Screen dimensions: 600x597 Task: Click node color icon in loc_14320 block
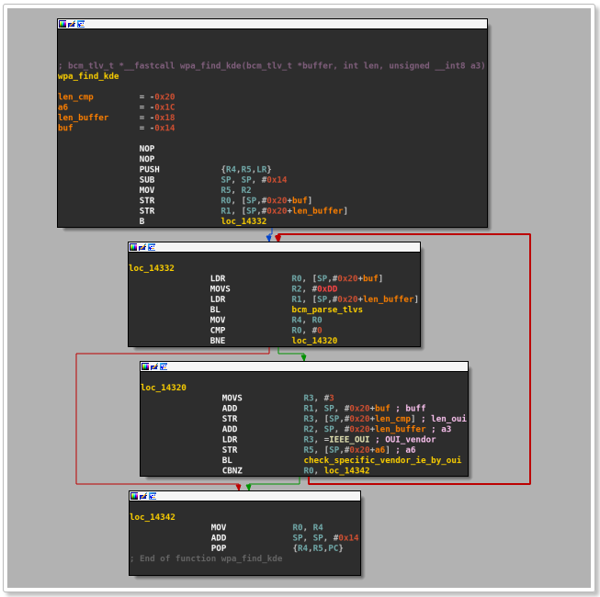(x=145, y=366)
